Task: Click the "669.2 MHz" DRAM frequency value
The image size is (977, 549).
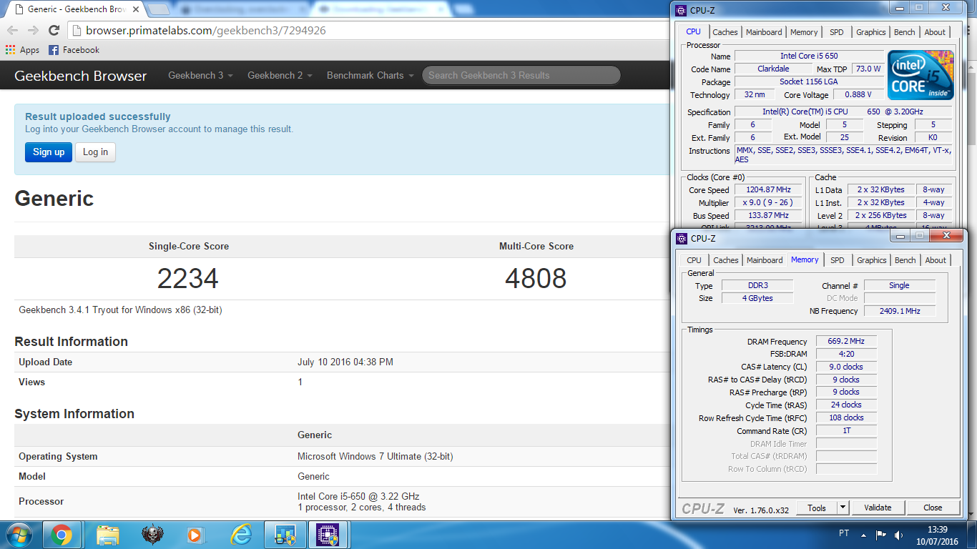Action: tap(846, 341)
